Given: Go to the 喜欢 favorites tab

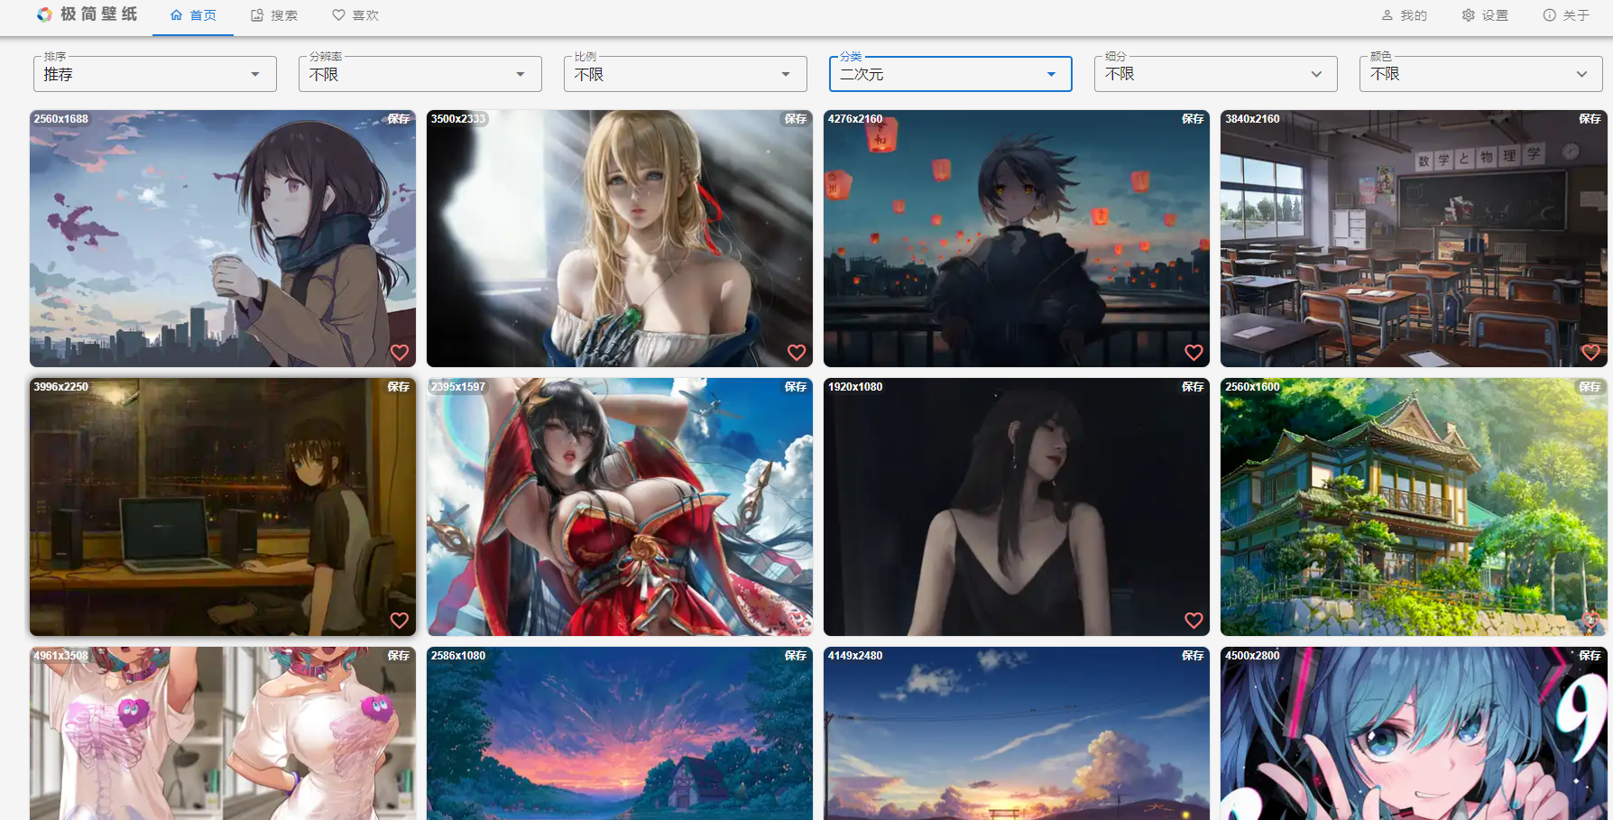Looking at the screenshot, I should point(355,15).
